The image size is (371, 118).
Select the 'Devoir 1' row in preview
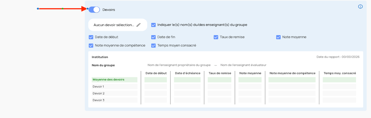point(98,87)
